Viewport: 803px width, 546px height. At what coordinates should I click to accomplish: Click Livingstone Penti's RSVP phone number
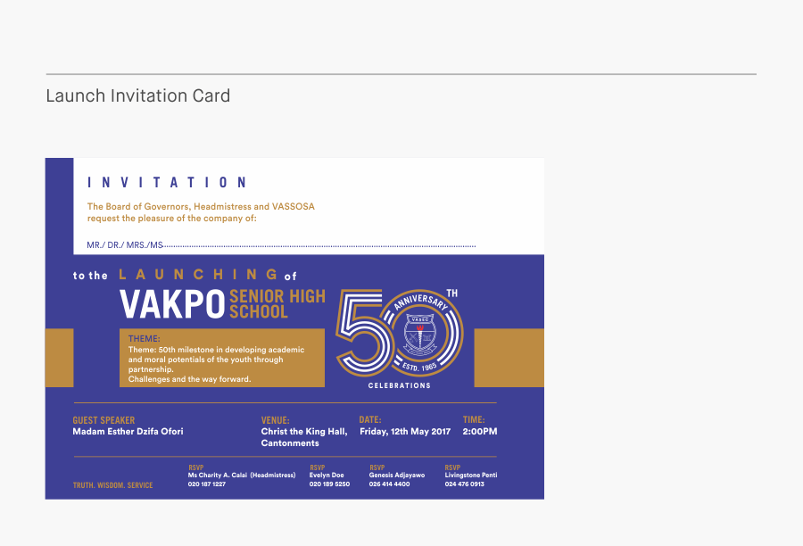(465, 484)
